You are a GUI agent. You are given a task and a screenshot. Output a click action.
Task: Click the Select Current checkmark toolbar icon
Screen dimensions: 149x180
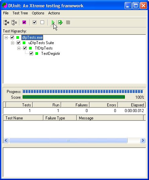point(34,22)
